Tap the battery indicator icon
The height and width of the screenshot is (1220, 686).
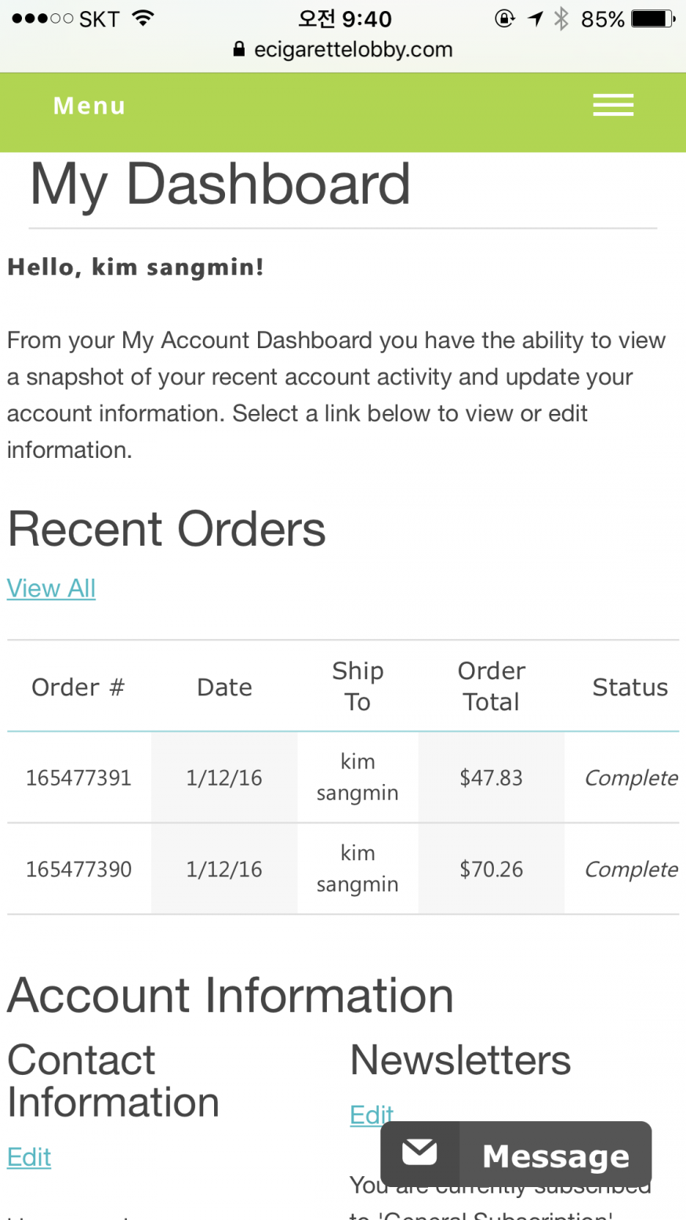(x=652, y=19)
